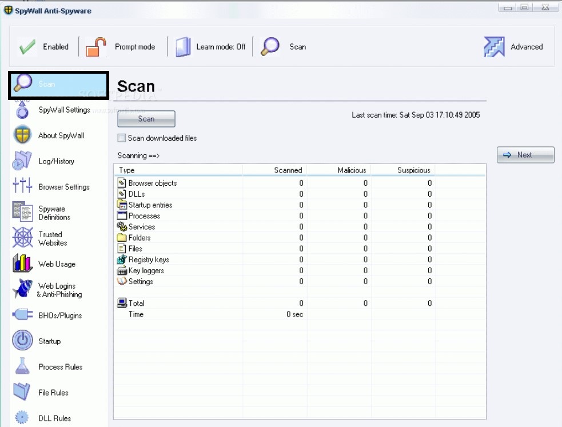
Task: Click the Next arrow button
Action: point(525,155)
